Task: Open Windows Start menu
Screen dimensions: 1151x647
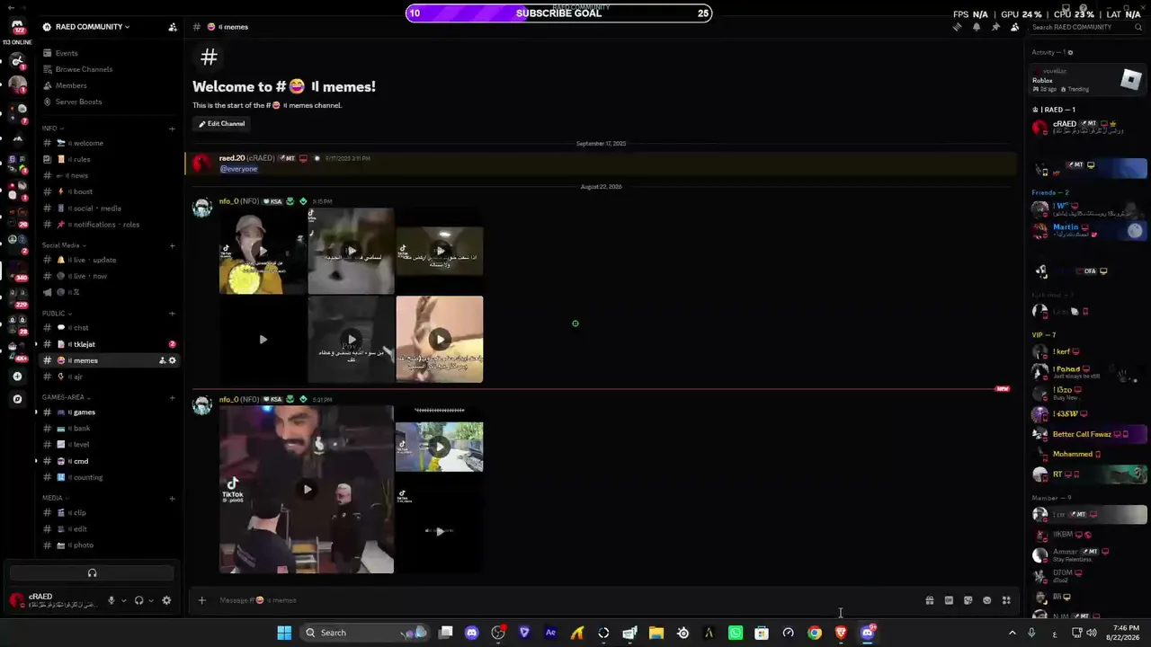Action: (x=284, y=633)
